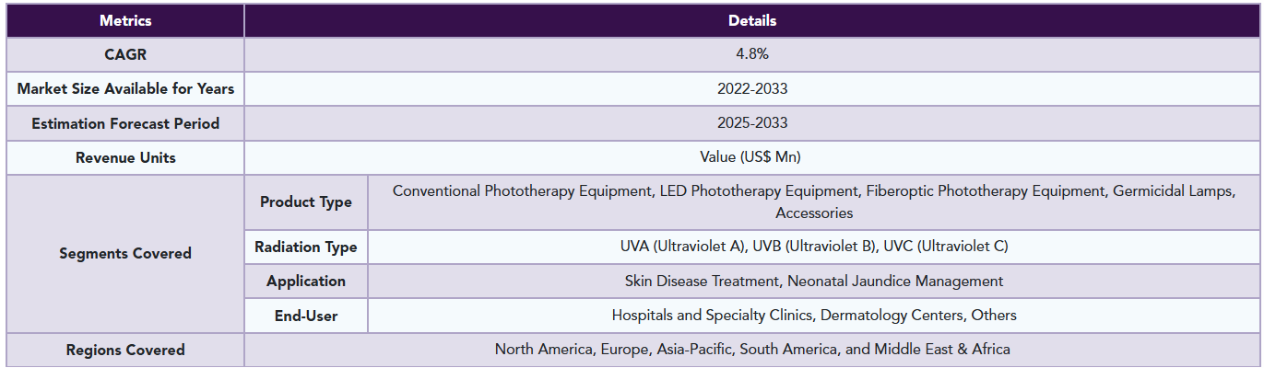
Task: Click the 2022-2033 value cell
Action: click(752, 89)
